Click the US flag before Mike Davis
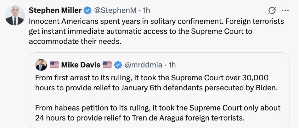 click(54, 65)
